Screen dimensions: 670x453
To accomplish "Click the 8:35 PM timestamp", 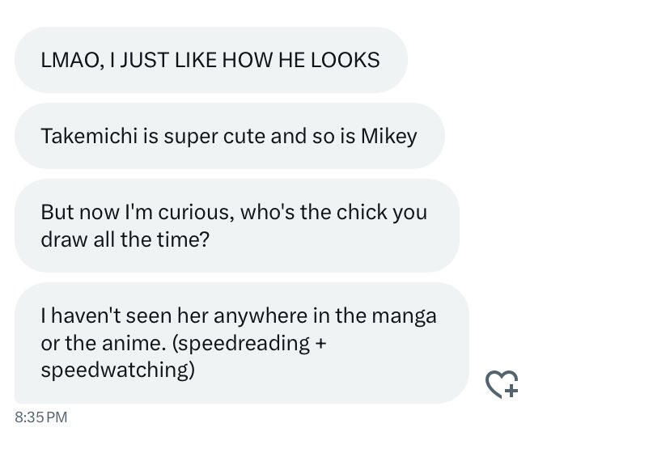I will click(x=40, y=417).
